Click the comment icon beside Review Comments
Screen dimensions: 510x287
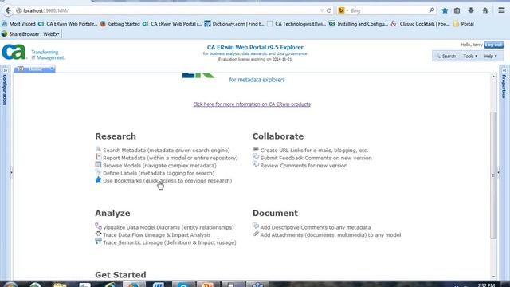256,165
